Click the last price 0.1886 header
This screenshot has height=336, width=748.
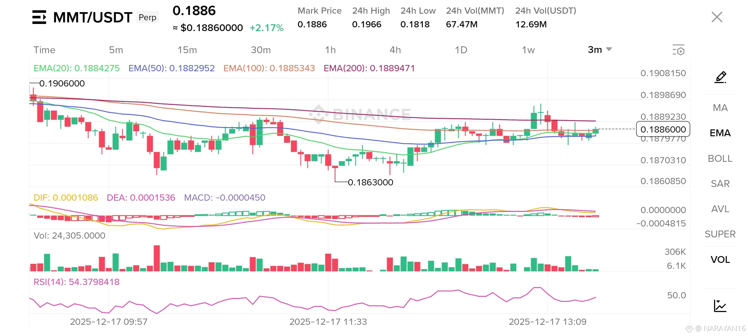194,11
